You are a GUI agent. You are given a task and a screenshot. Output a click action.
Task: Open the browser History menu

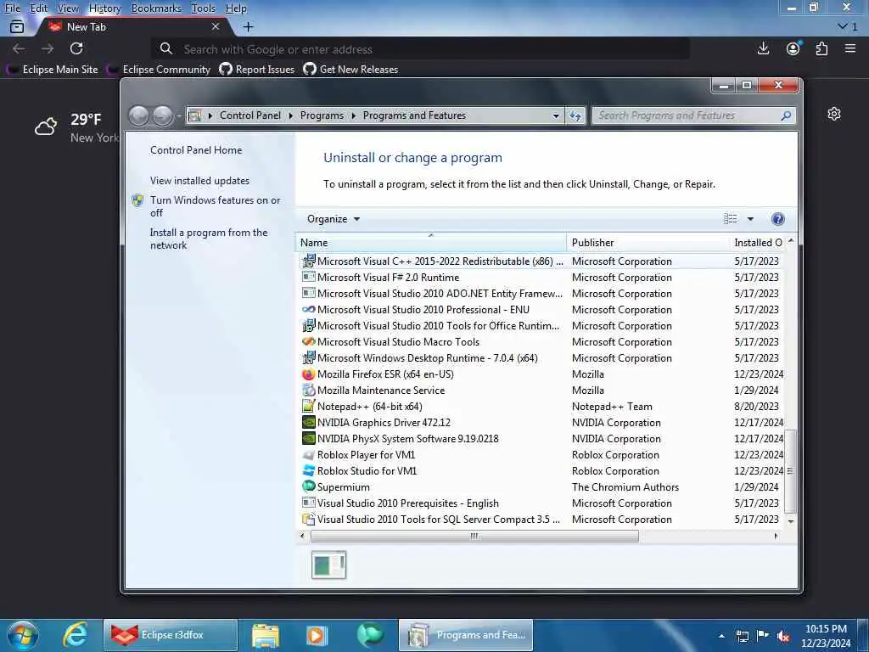coord(104,8)
